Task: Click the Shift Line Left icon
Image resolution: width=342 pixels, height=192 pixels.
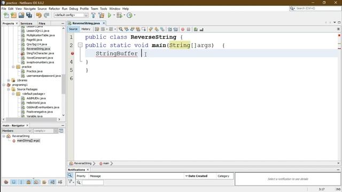Action: pyautogui.click(x=170, y=29)
